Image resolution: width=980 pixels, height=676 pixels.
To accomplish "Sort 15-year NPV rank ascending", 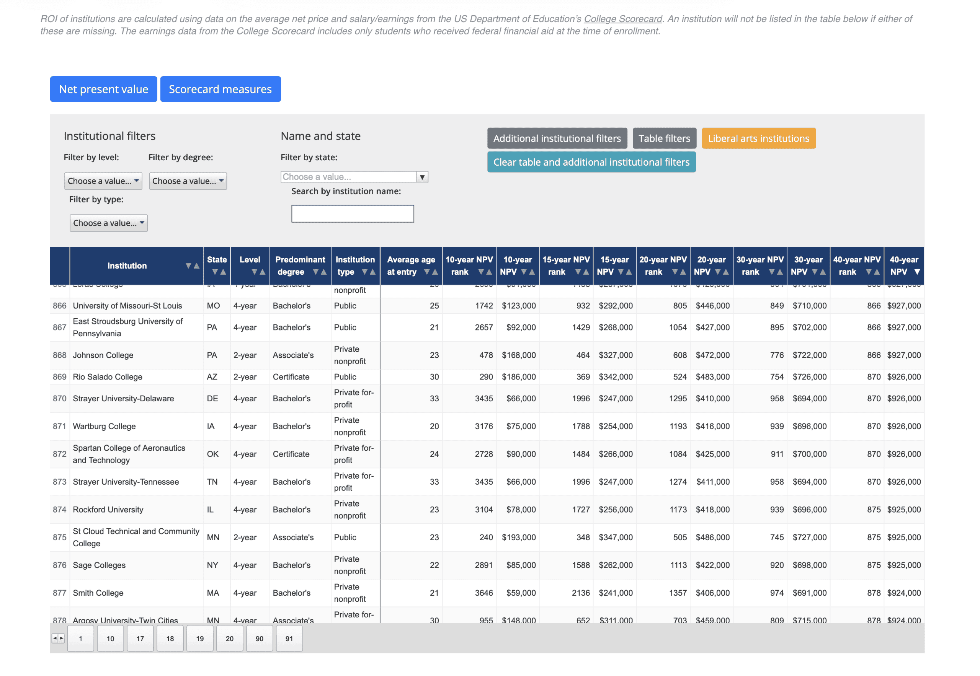I will pos(586,272).
